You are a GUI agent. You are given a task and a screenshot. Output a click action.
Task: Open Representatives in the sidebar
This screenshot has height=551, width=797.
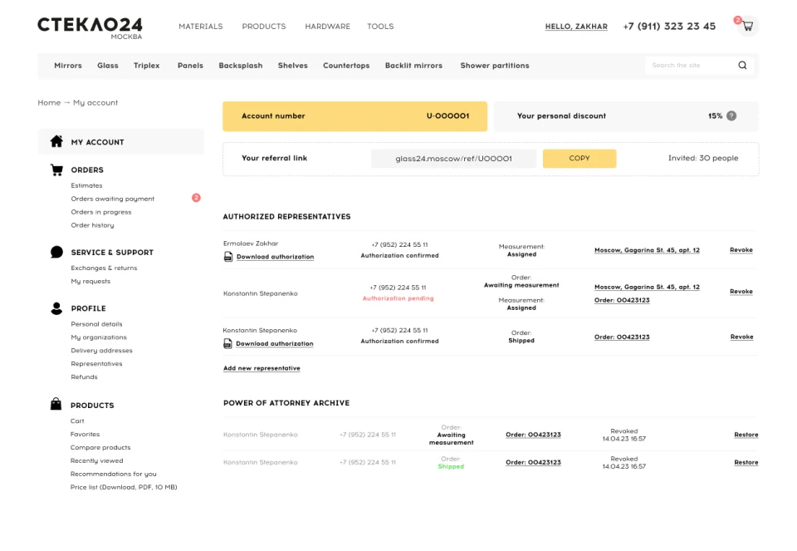[x=96, y=364]
